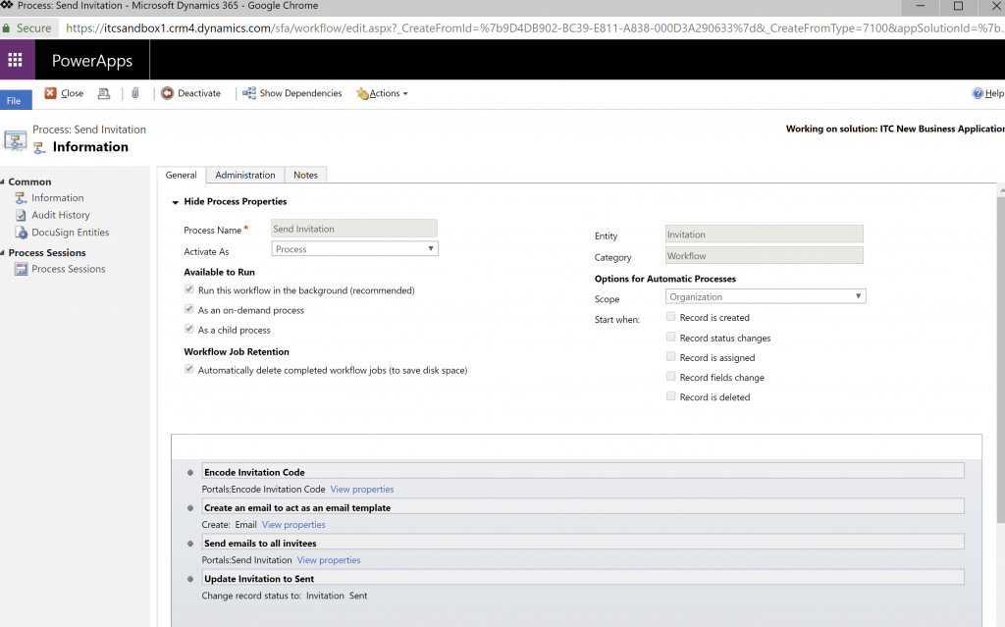
Task: Click the Help question mark icon
Action: tap(978, 93)
